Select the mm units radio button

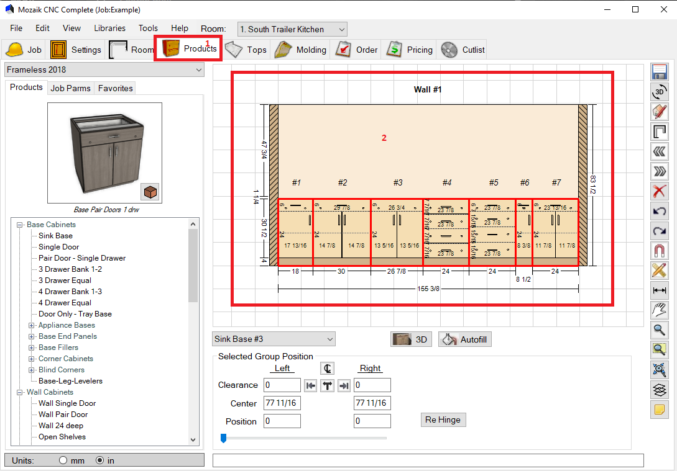63,460
